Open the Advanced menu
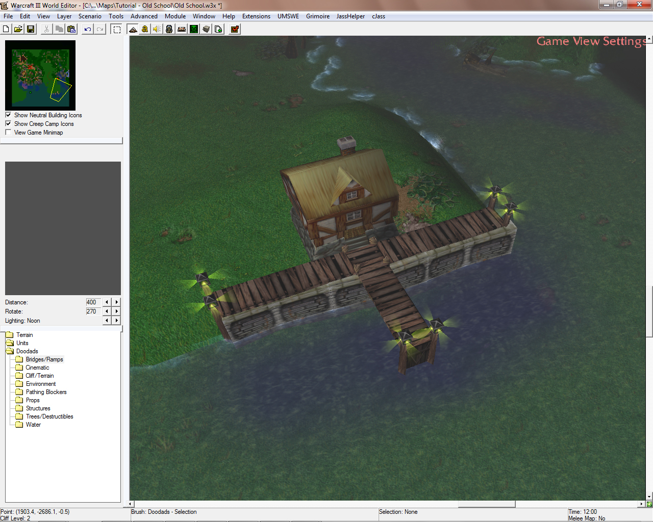 (144, 16)
